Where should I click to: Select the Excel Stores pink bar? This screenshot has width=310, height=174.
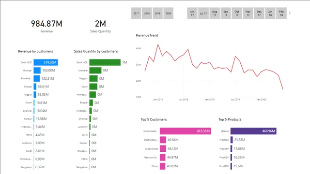point(163,148)
